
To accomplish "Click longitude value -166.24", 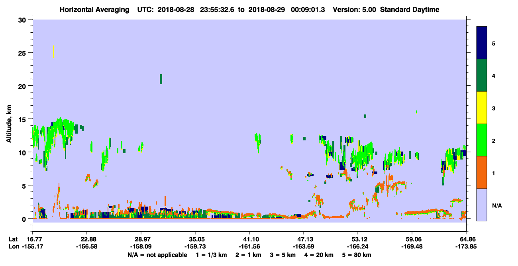I will click(358, 247).
